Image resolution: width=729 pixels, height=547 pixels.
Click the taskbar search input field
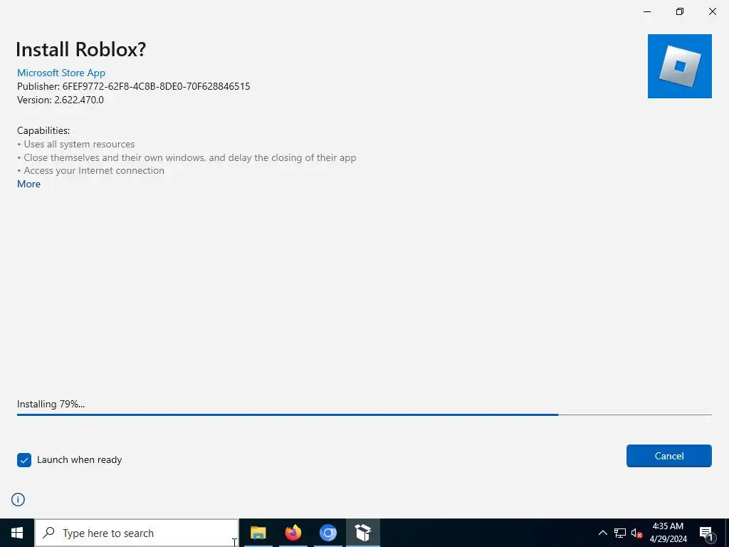pyautogui.click(x=137, y=533)
